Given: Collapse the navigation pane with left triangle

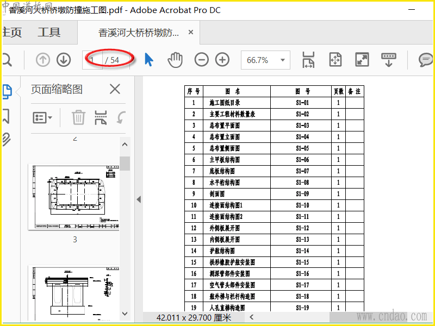Looking at the screenshot, I should (139, 199).
